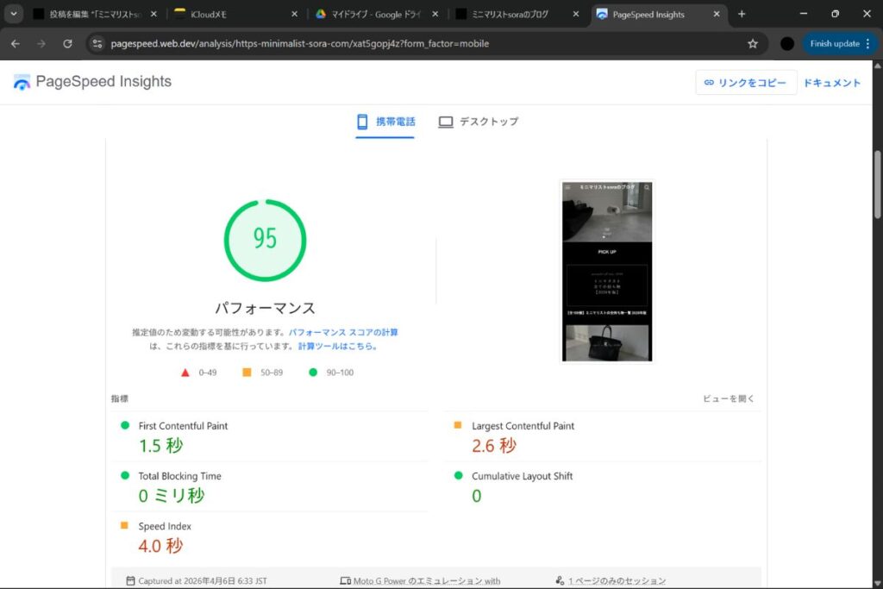Open the tab search dropdown arrow
Image resolution: width=883 pixels, height=589 pixels.
(15, 14)
